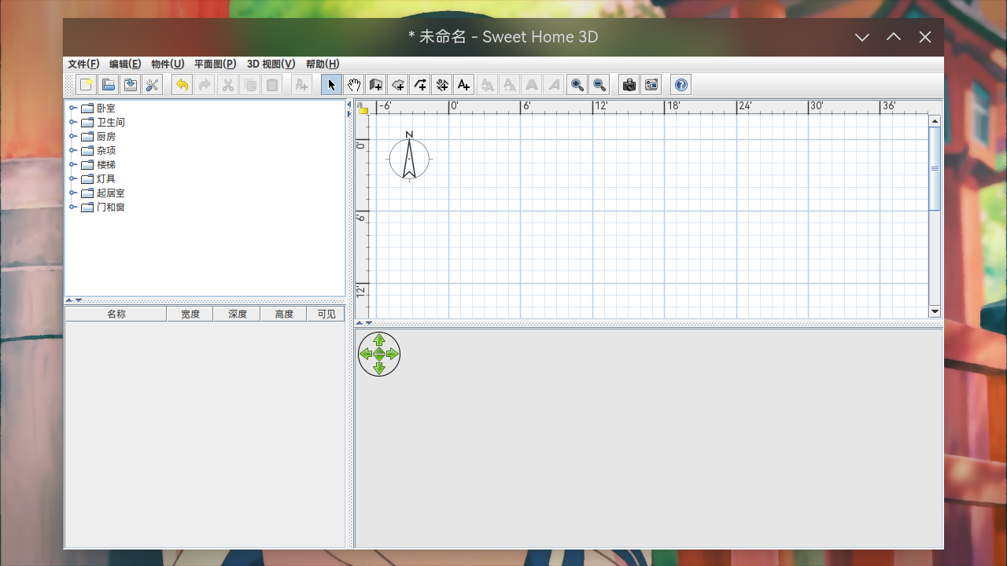Screen dimensions: 1007x566
Task: Expand the 厨房 folder in catalog tree
Action: (x=72, y=137)
